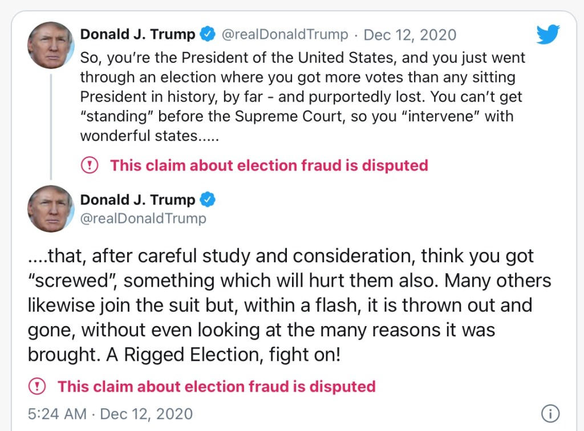Open the first tweet starting "So, you're the President"
The width and height of the screenshot is (584, 431).
(302, 97)
